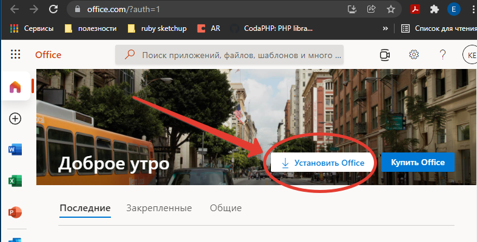Click the Office logo text
The width and height of the screenshot is (477, 242).
tap(48, 55)
